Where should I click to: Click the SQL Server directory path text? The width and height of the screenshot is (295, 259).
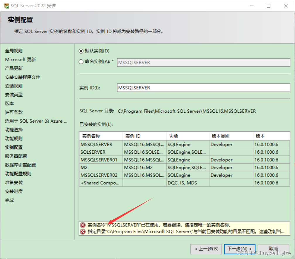click(187, 111)
